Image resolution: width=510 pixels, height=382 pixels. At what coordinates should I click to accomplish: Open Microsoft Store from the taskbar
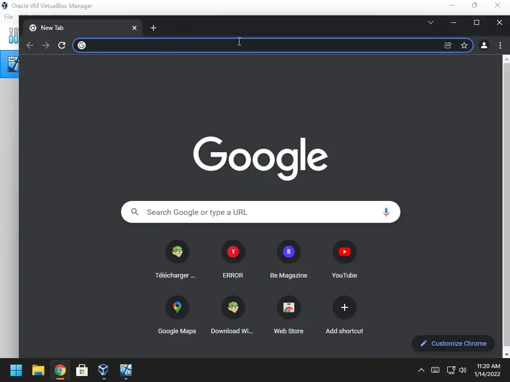(x=82, y=370)
